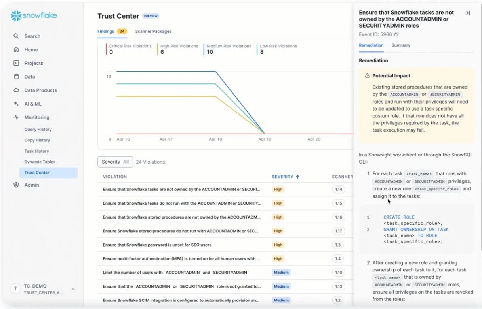The height and width of the screenshot is (309, 482).
Task: Click the Snowflake logo
Action: click(x=34, y=16)
